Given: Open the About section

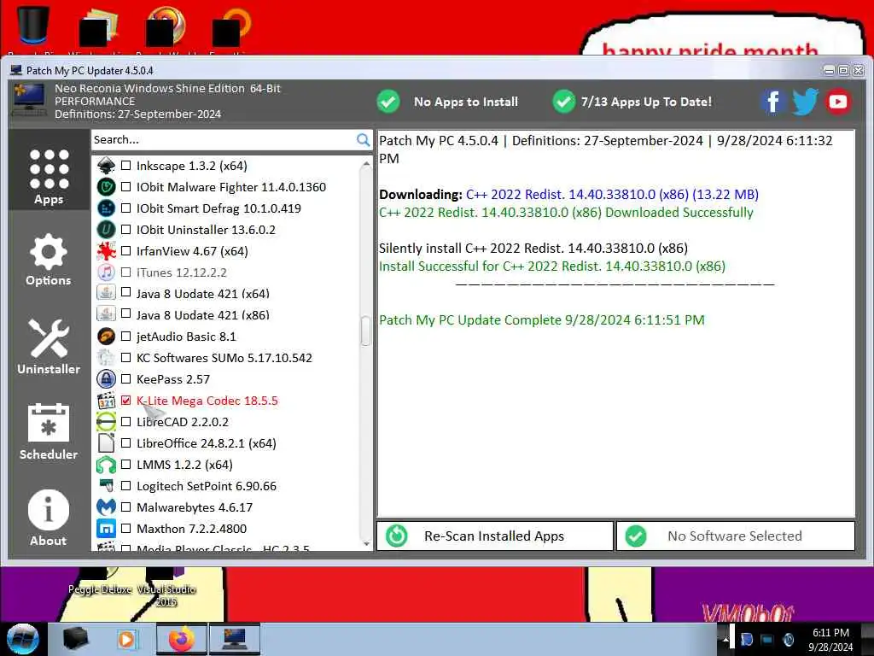Looking at the screenshot, I should click(49, 518).
